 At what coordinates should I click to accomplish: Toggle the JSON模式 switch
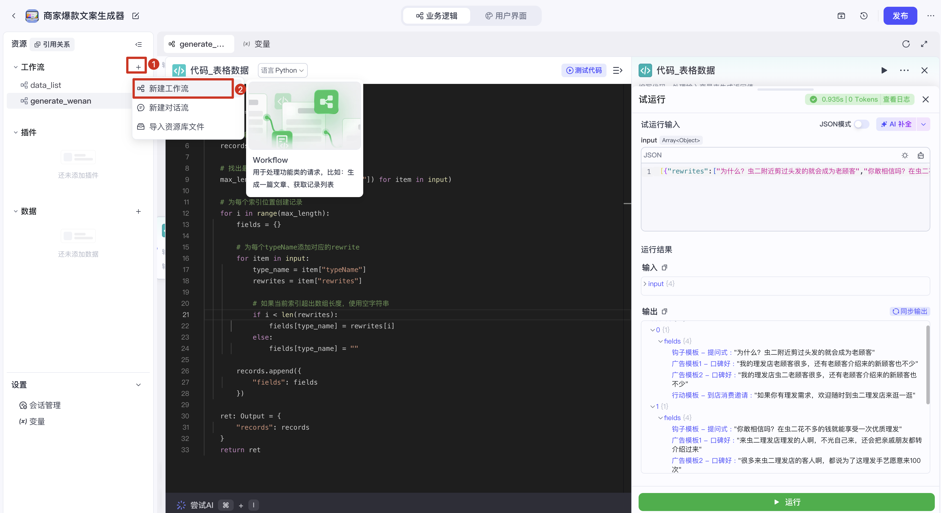coord(861,124)
